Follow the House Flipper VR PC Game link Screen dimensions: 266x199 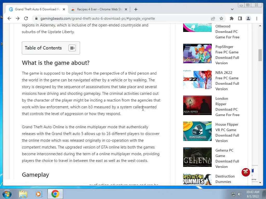tap(227, 132)
